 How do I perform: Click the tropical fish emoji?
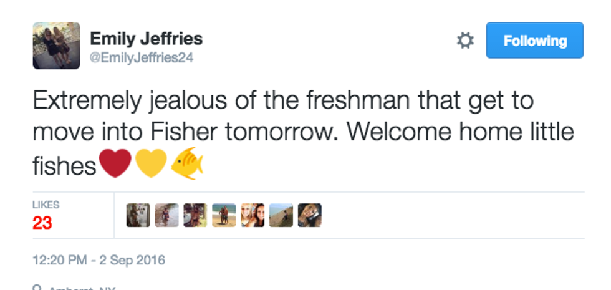188,165
